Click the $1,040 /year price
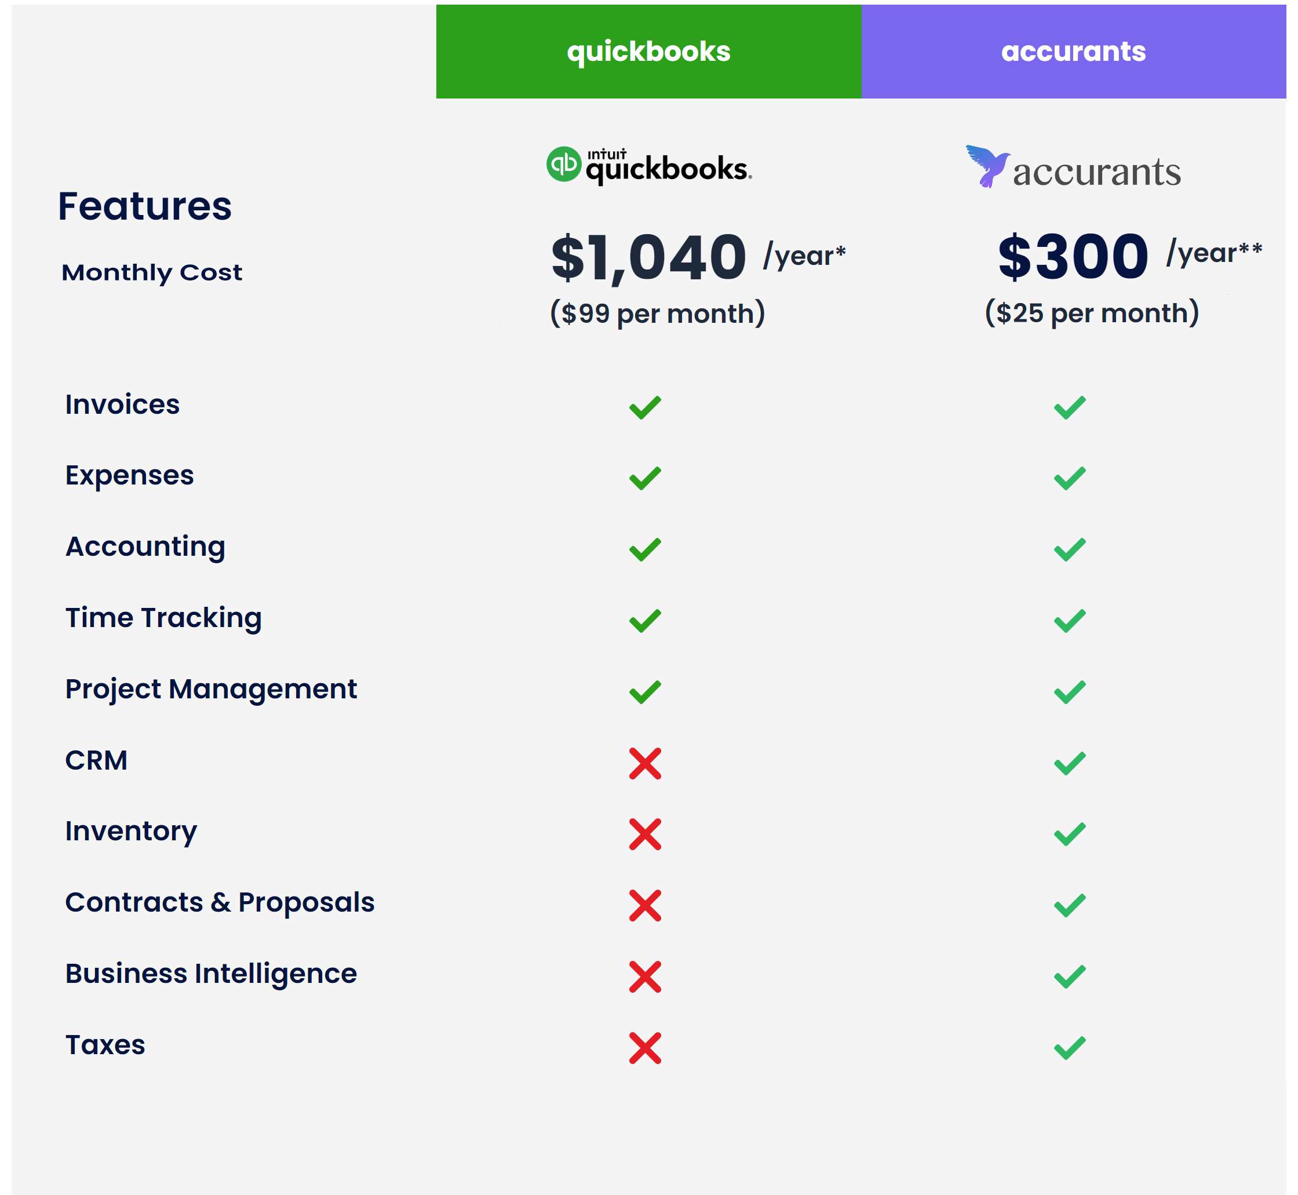Viewport: 1298px width, 1195px height. pyautogui.click(x=698, y=258)
